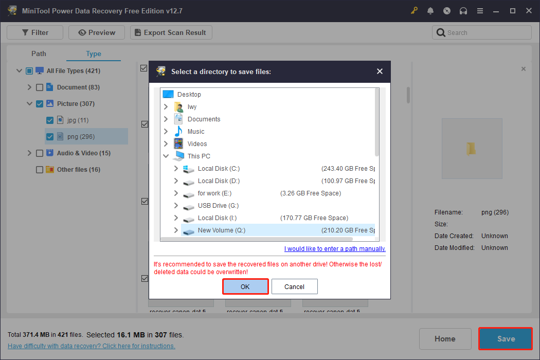Expand Local Disk (C:) in the dialog

176,168
